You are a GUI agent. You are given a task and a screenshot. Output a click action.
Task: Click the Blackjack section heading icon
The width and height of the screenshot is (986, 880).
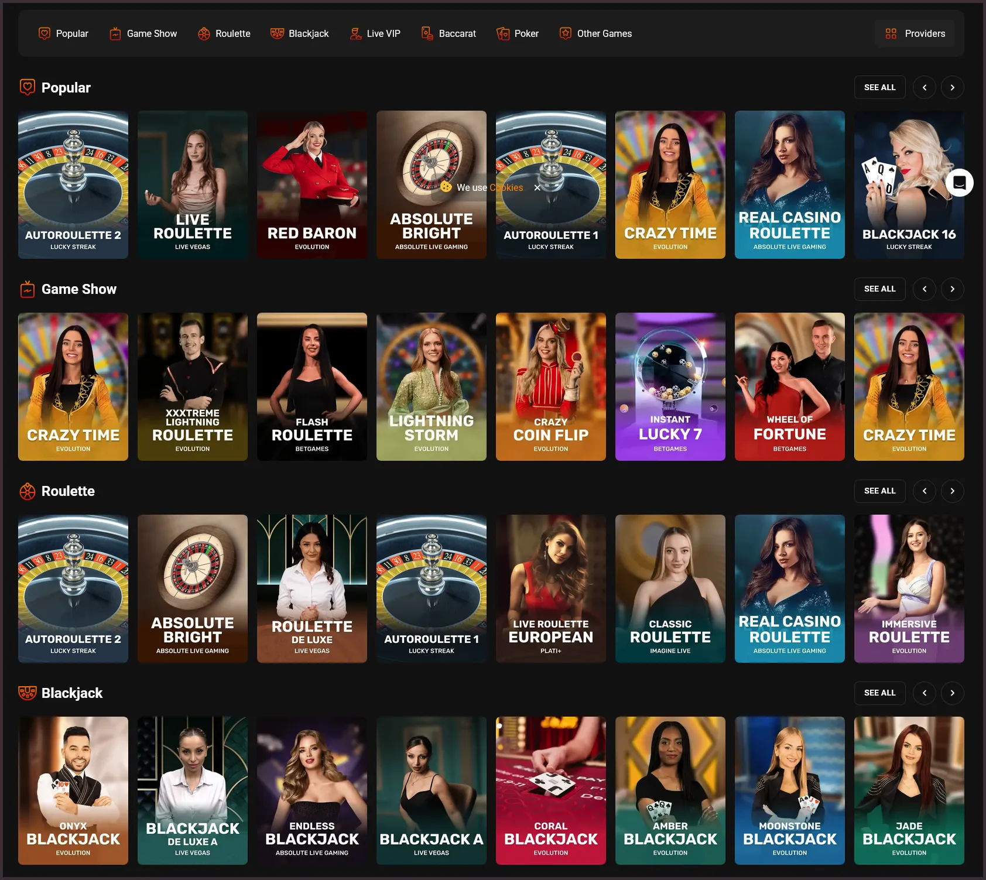(26, 693)
